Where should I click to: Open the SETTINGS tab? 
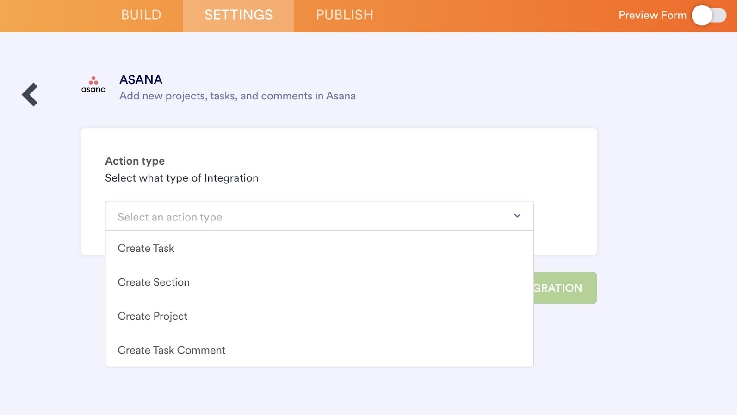click(238, 15)
